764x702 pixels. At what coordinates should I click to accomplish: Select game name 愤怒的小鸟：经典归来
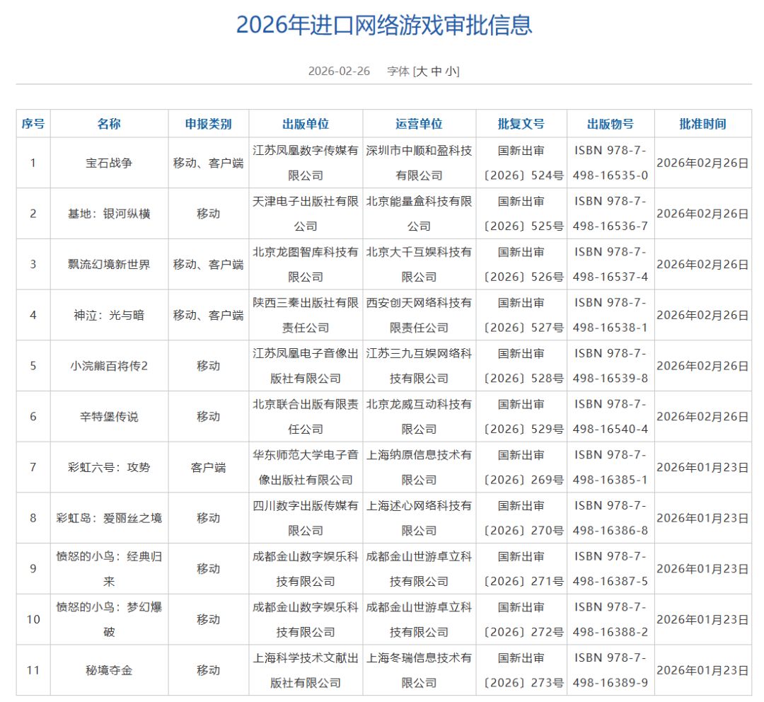point(109,568)
